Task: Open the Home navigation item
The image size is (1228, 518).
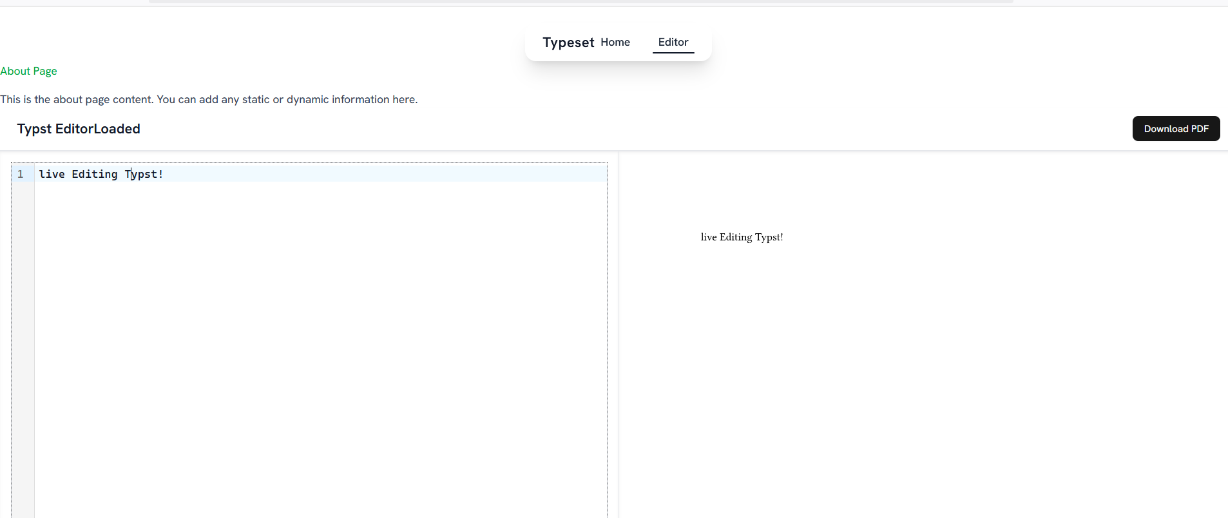Action: click(x=615, y=43)
